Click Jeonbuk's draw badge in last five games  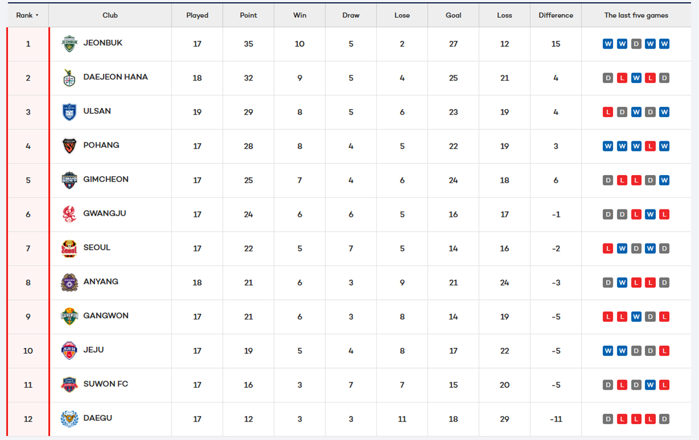point(636,44)
